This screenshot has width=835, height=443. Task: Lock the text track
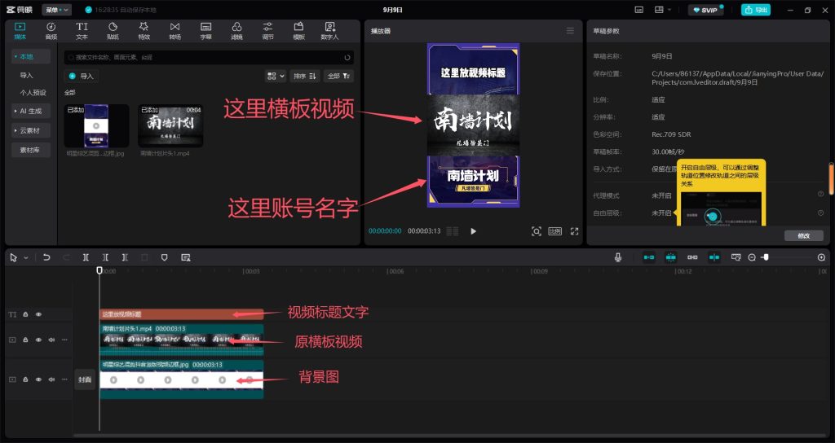click(25, 314)
